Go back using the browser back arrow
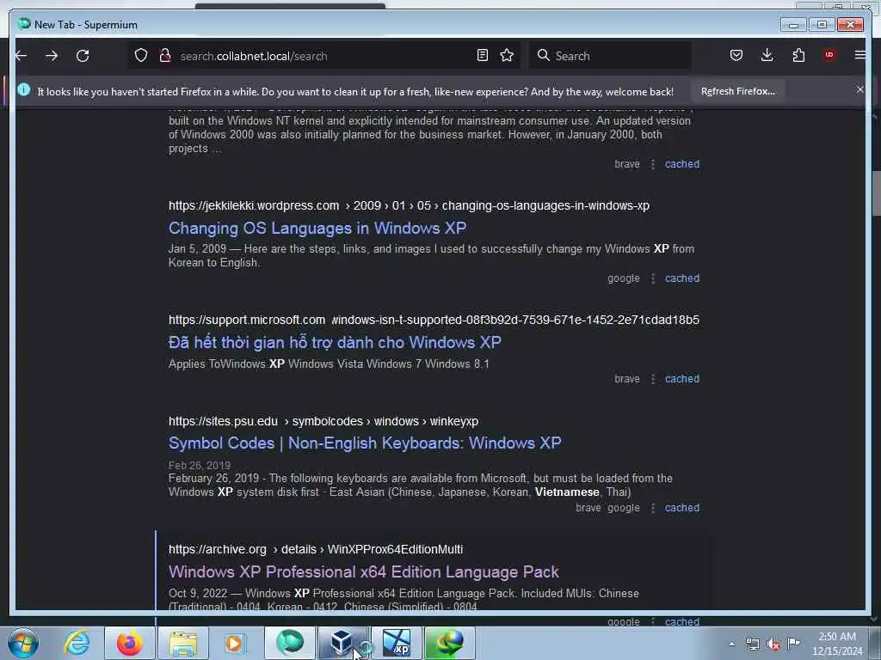Image resolution: width=881 pixels, height=660 pixels. [22, 56]
